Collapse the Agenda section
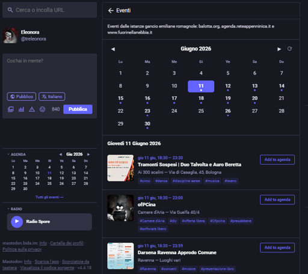This screenshot has height=274, width=308. pos(17,154)
